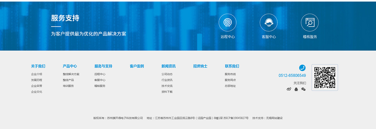
Task: Go to the 客户案例 footer heading
Action: click(137, 66)
